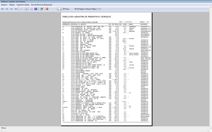Click DEMONSTRACAO WWW.FPQSYSTEM.COM.BR header text

[x=80, y=22]
